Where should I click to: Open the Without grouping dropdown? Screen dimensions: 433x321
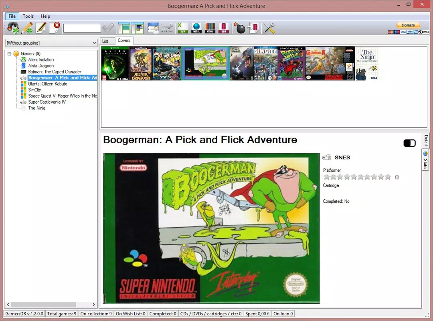51,43
